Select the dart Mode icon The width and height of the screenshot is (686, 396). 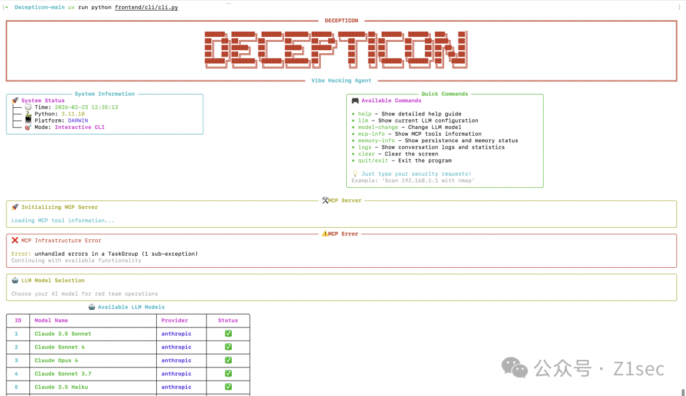(27, 127)
